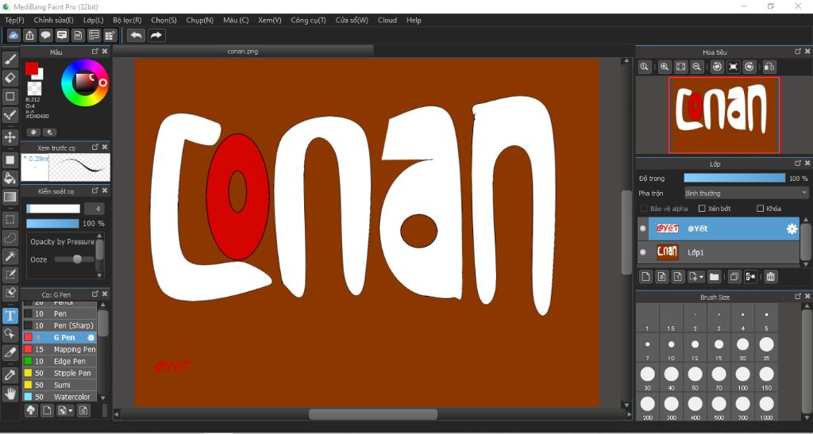
Task: Duplicate the current layer
Action: point(734,277)
